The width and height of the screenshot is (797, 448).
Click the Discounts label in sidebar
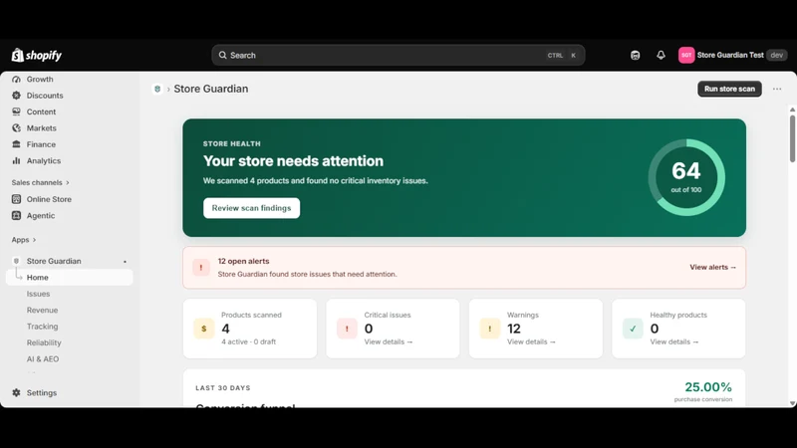[45, 96]
